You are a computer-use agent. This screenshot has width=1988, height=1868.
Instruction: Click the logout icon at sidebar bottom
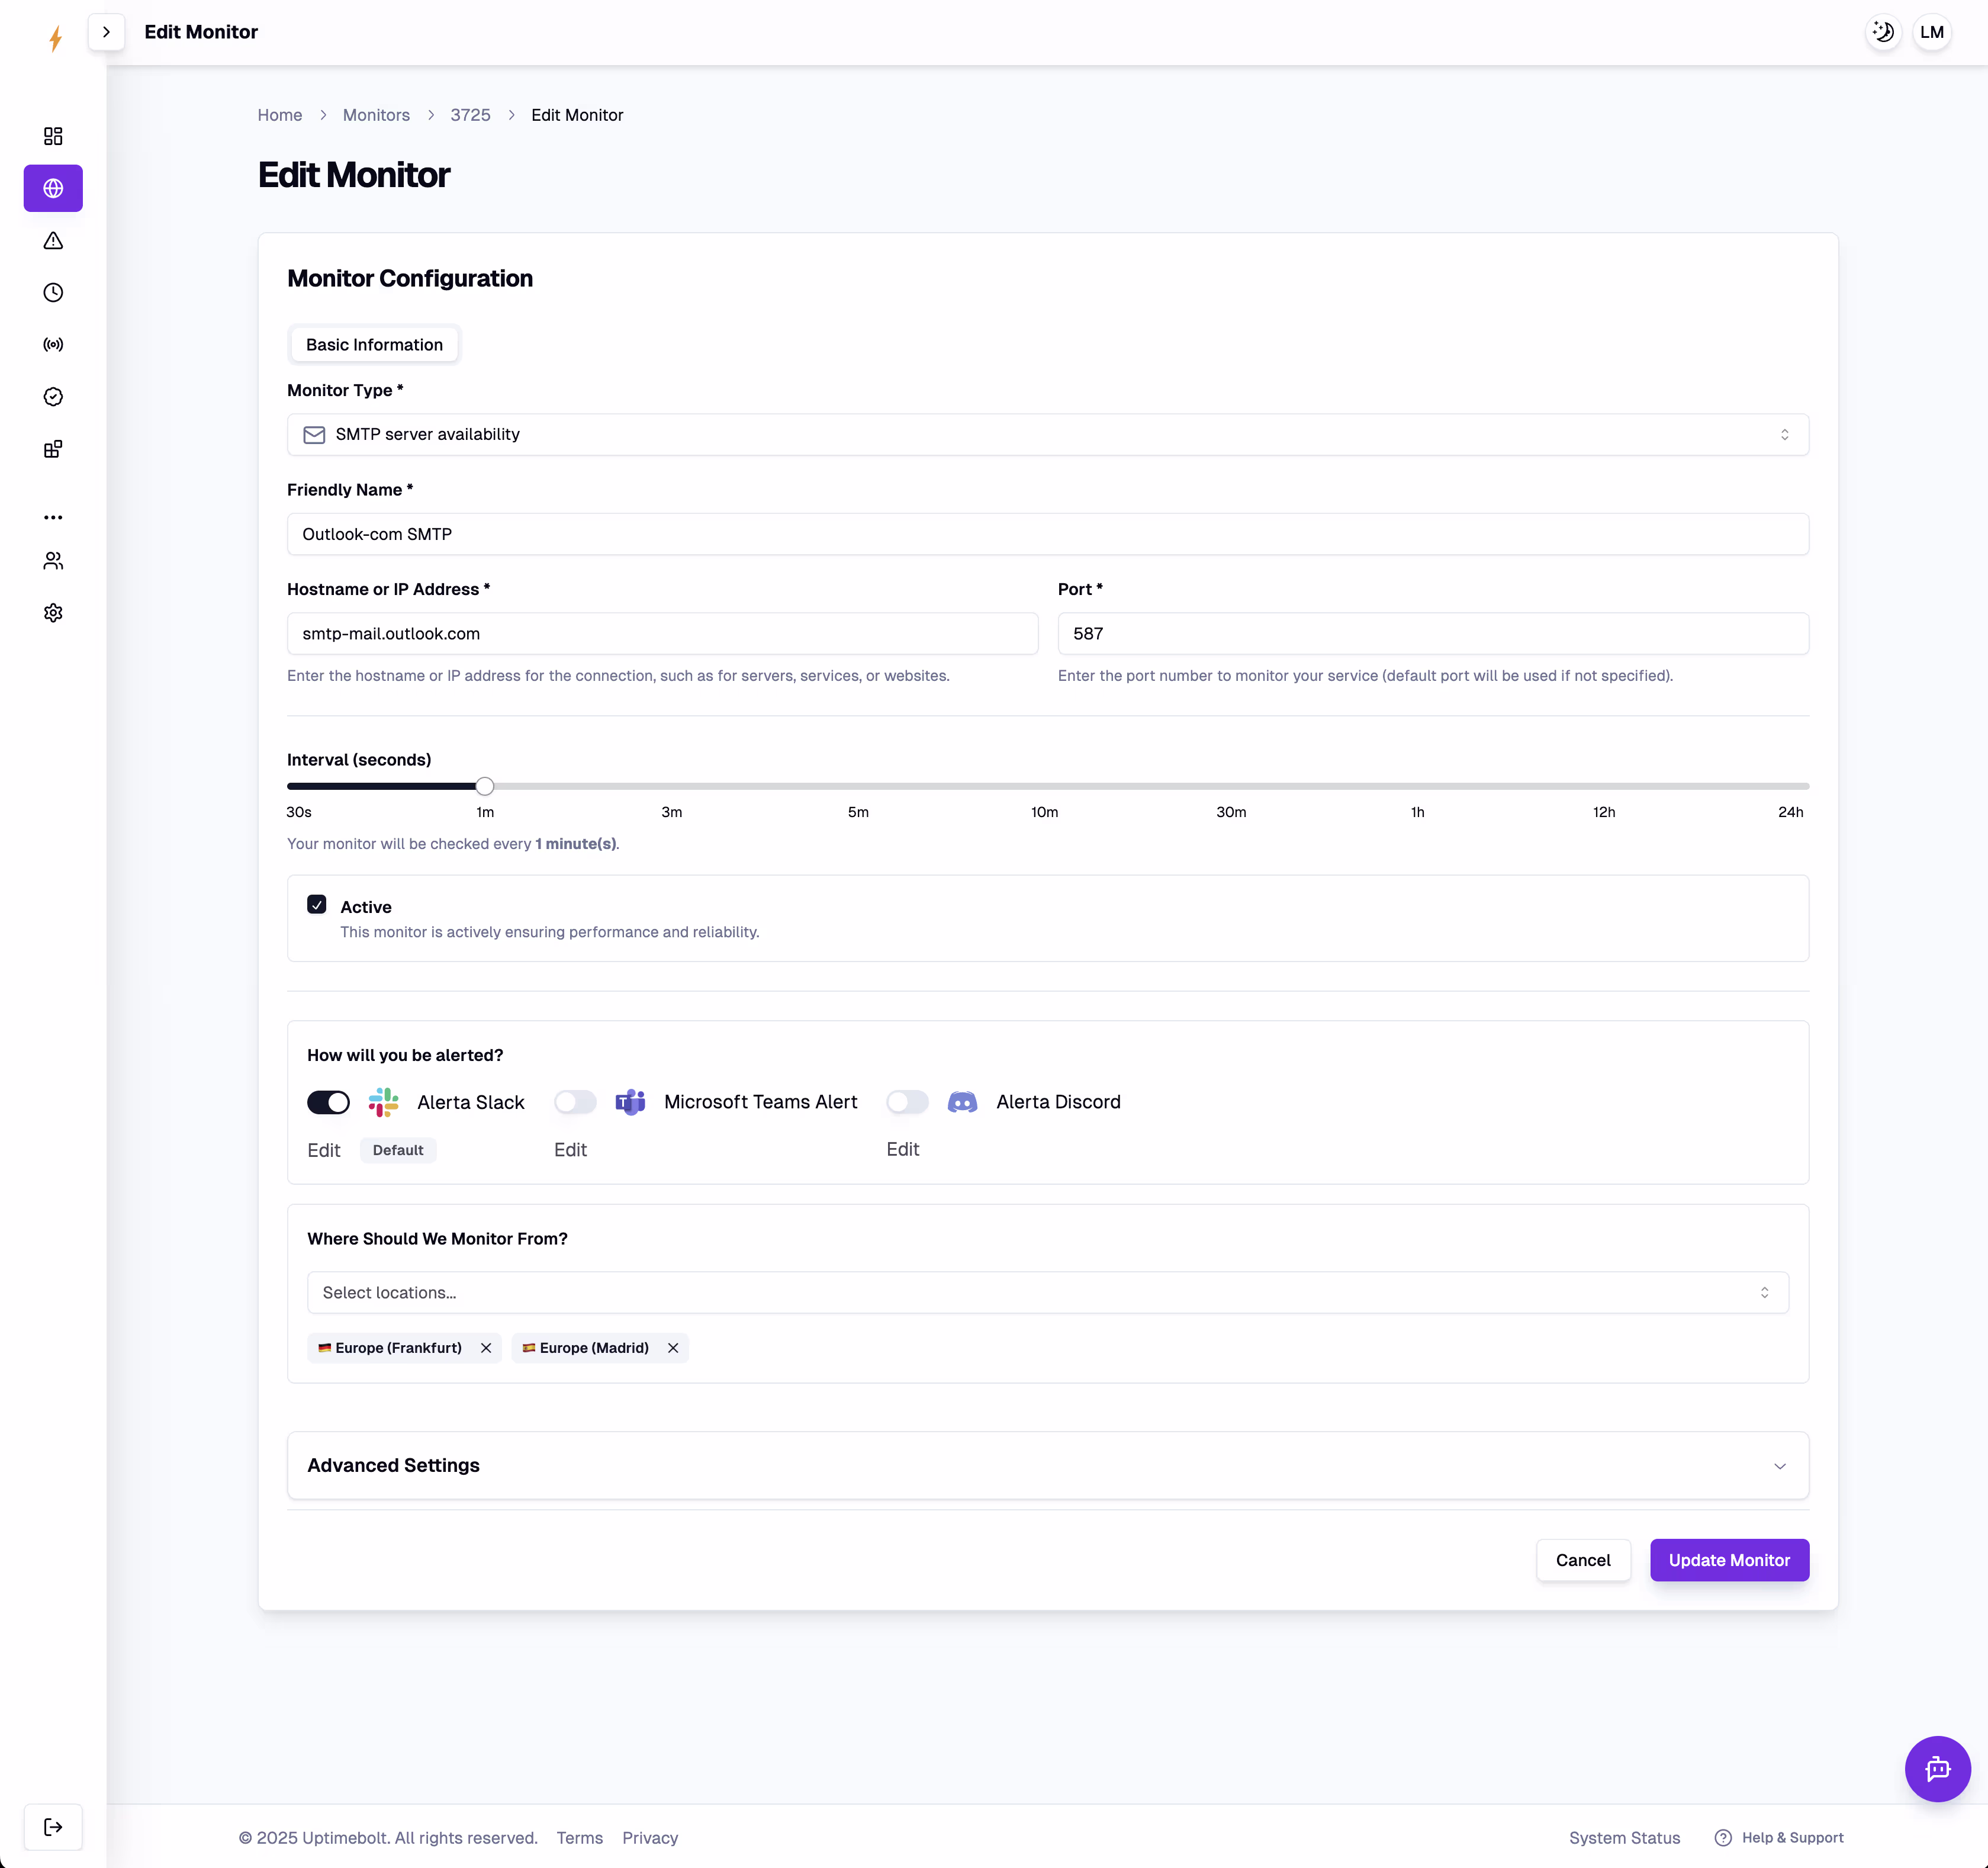pyautogui.click(x=53, y=1827)
